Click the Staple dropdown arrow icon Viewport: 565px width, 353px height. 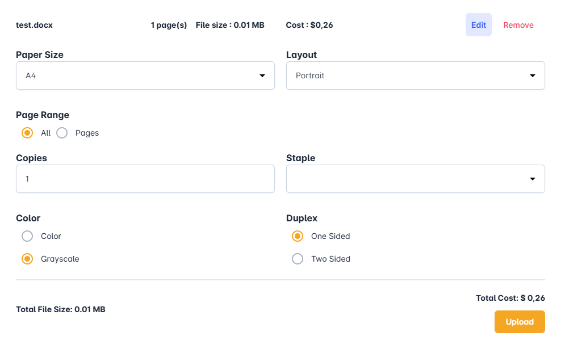pyautogui.click(x=533, y=179)
